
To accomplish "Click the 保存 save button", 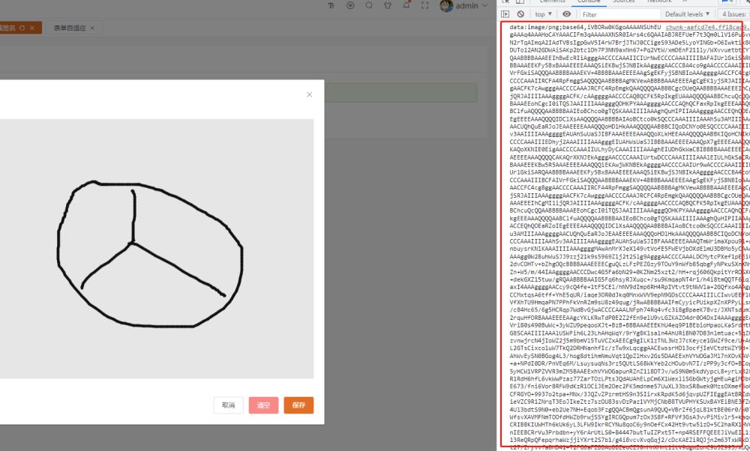I will (x=298, y=405).
